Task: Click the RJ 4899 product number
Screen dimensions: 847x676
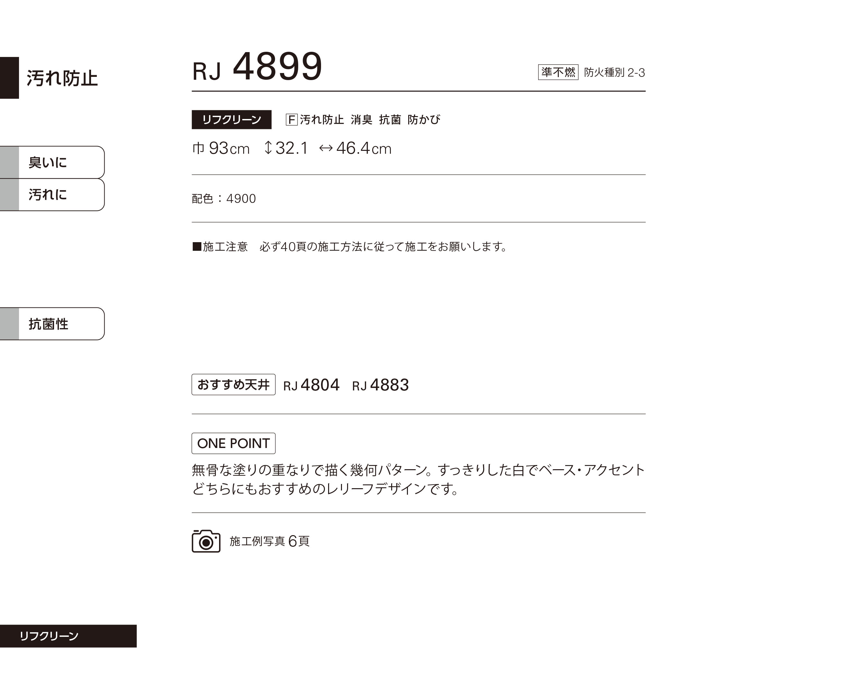Action: 257,67
